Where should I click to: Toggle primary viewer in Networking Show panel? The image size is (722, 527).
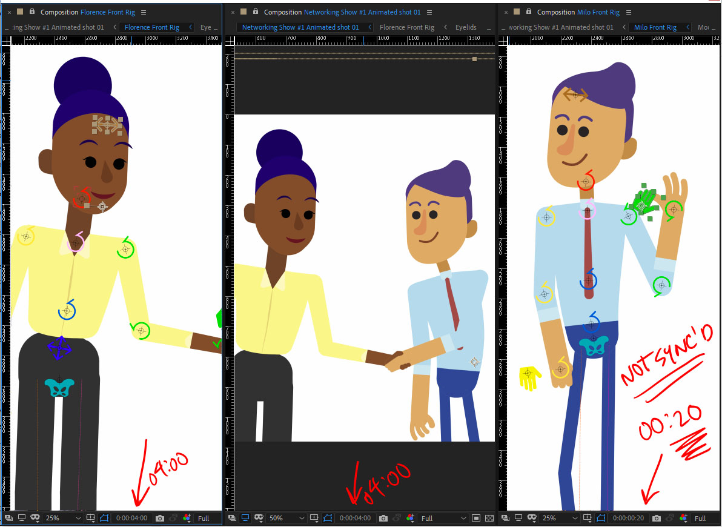245,518
